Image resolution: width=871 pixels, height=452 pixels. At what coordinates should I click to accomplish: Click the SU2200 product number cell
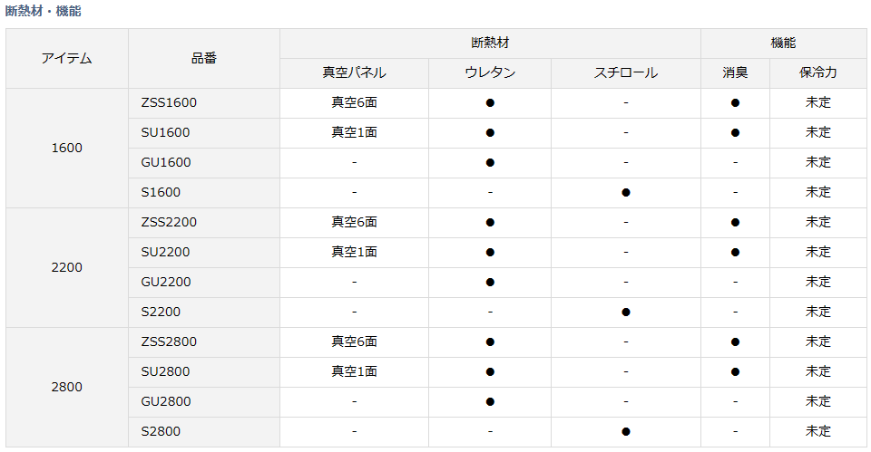[x=165, y=252]
